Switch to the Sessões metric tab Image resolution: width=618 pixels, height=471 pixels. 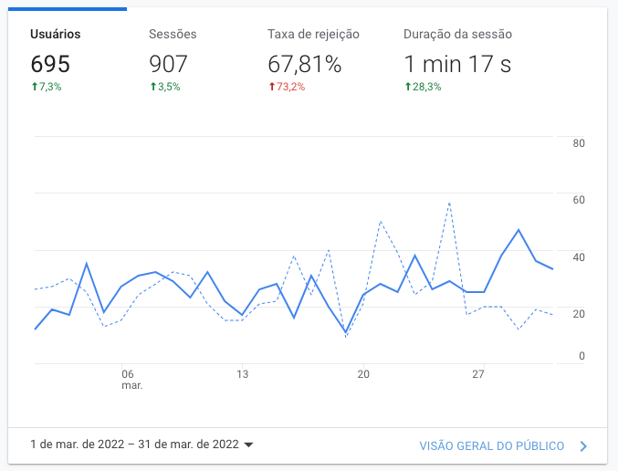(x=173, y=35)
